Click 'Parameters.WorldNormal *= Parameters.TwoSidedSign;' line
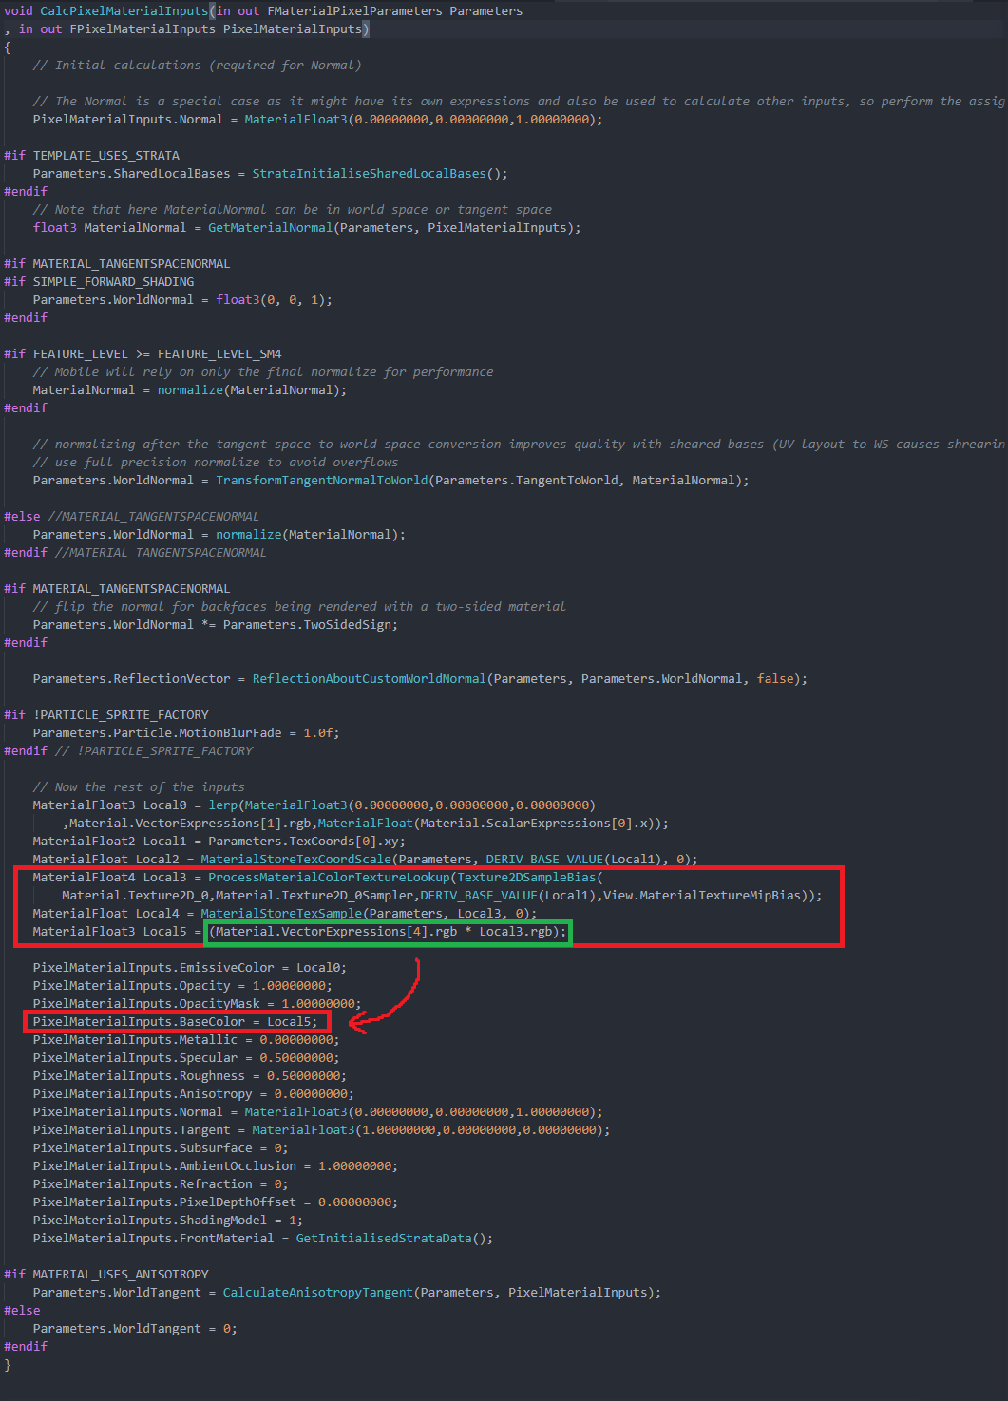The image size is (1008, 1401). 216,624
